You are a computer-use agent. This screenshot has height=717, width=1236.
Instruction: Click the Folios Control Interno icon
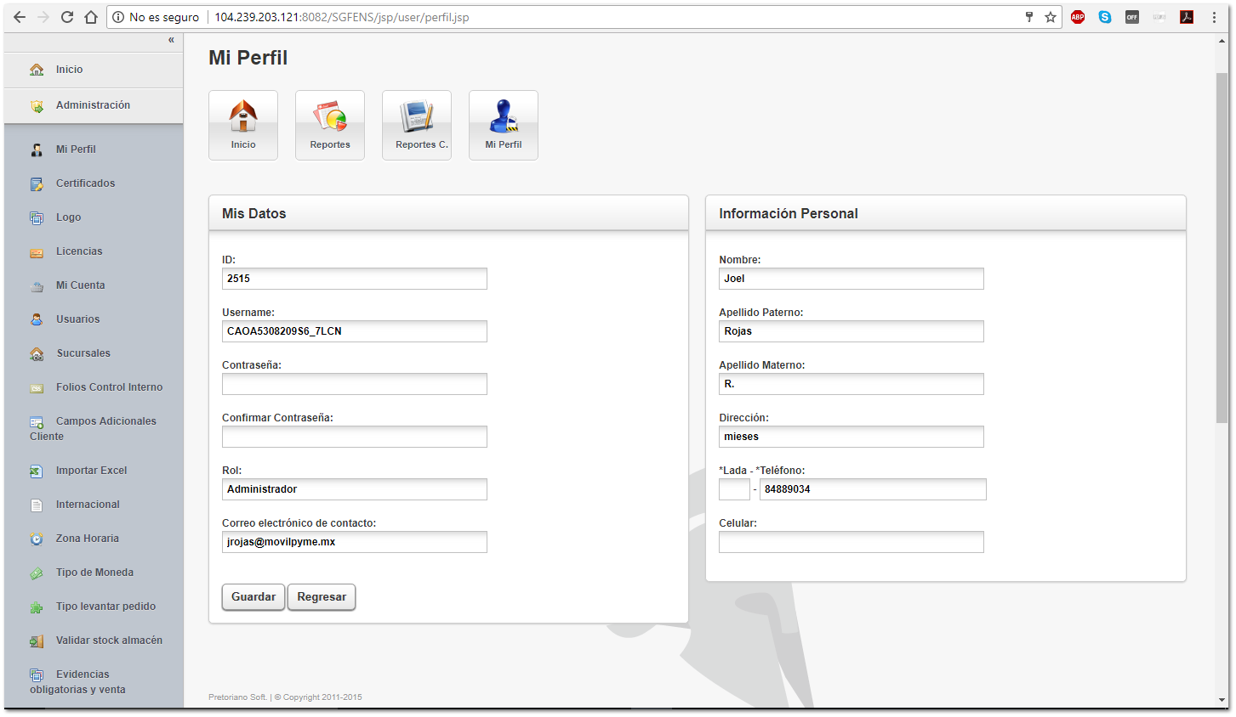[37, 388]
